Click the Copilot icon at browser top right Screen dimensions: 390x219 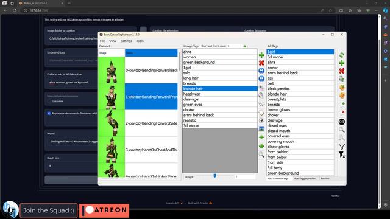(x=385, y=10)
